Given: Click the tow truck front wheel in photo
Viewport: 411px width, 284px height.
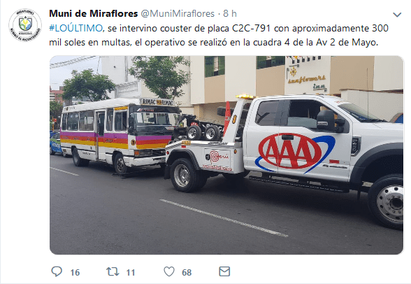Looking at the screenshot, I should pos(387,202).
